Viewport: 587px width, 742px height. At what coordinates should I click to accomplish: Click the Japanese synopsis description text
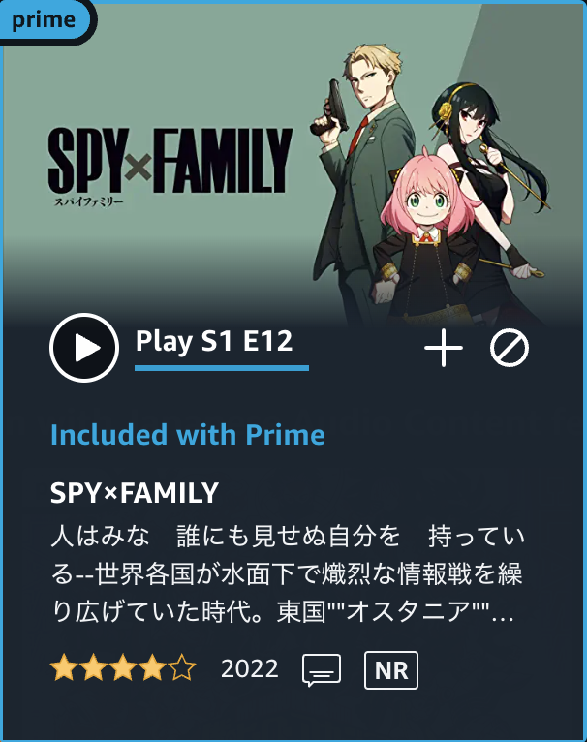click(x=287, y=574)
